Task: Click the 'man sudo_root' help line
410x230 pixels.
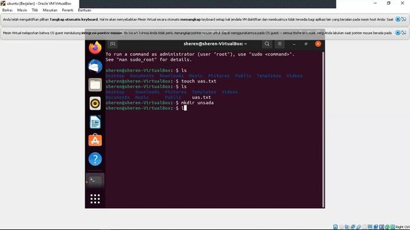Action: point(149,59)
